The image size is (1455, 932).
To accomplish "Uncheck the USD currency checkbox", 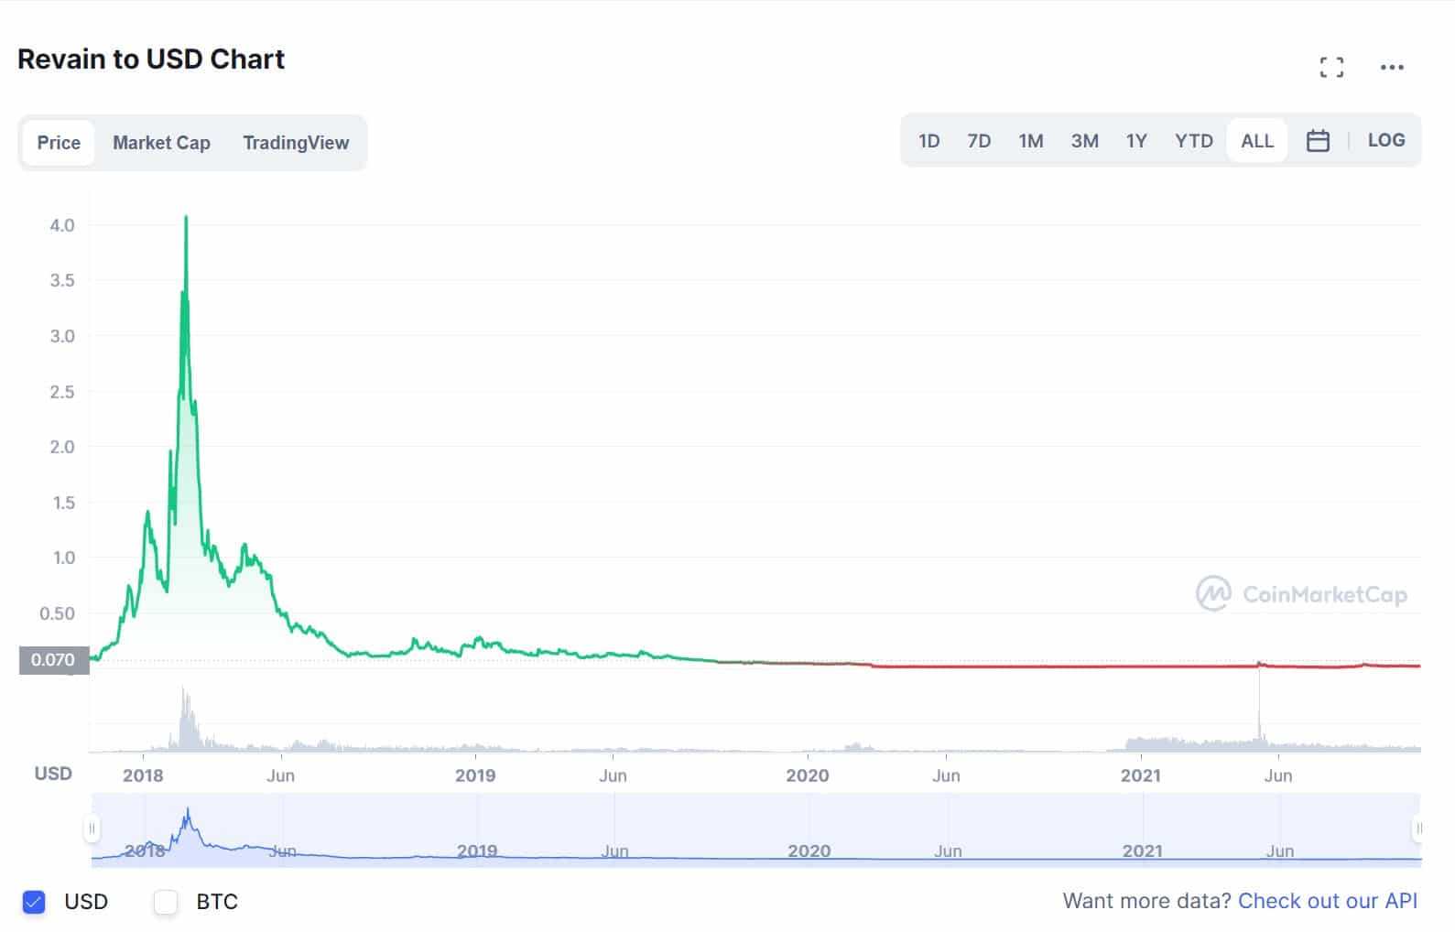I will 34,902.
